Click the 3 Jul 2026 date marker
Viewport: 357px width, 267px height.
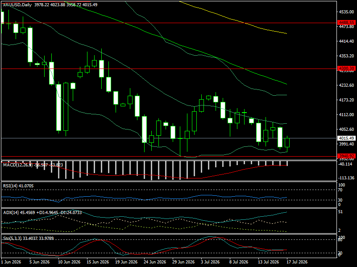[x=210, y=262]
